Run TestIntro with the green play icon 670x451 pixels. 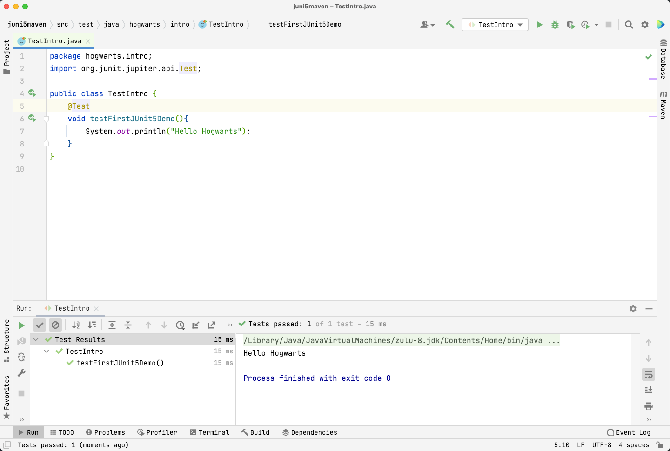[x=539, y=25]
